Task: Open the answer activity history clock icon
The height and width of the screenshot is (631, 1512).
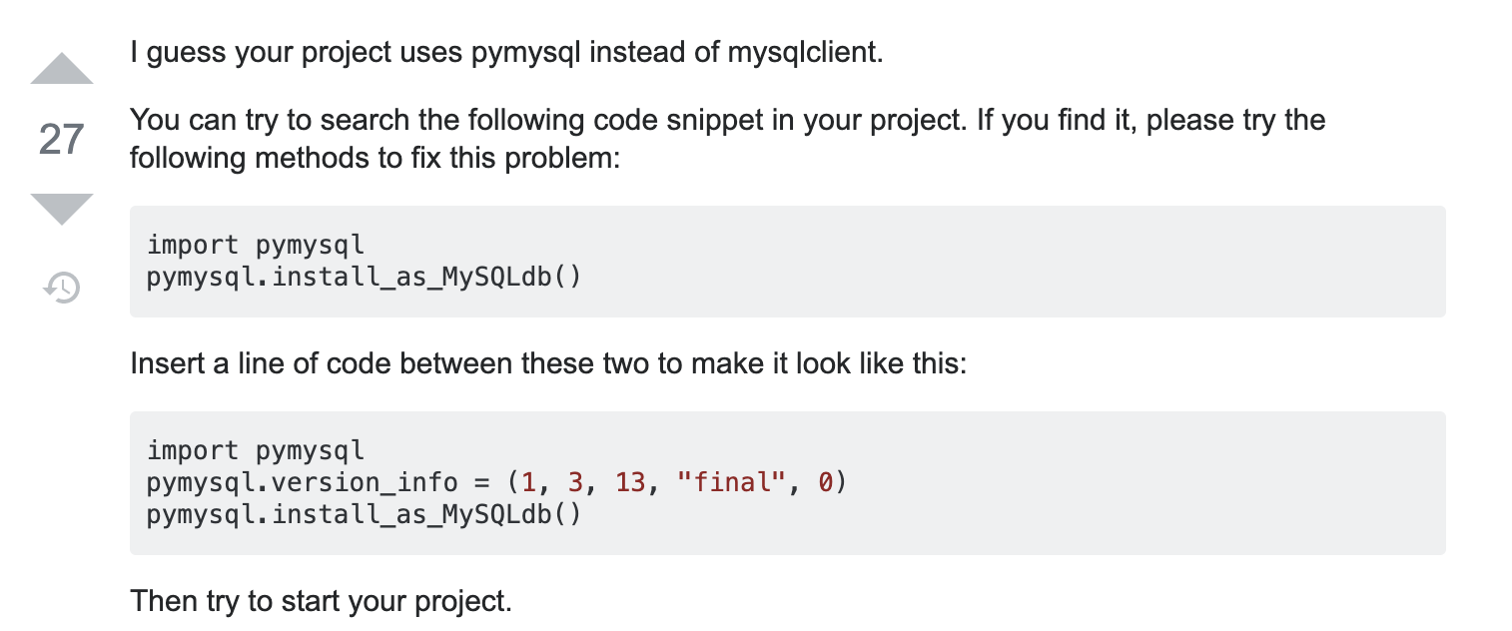Action: pos(62,288)
